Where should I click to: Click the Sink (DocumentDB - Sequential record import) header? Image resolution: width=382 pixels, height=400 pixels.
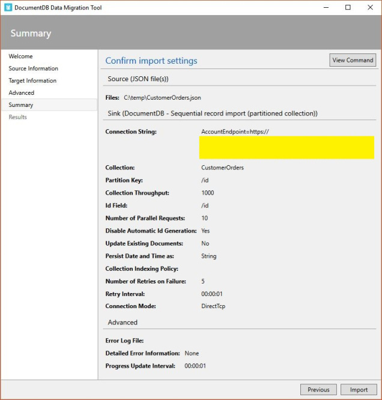point(213,114)
